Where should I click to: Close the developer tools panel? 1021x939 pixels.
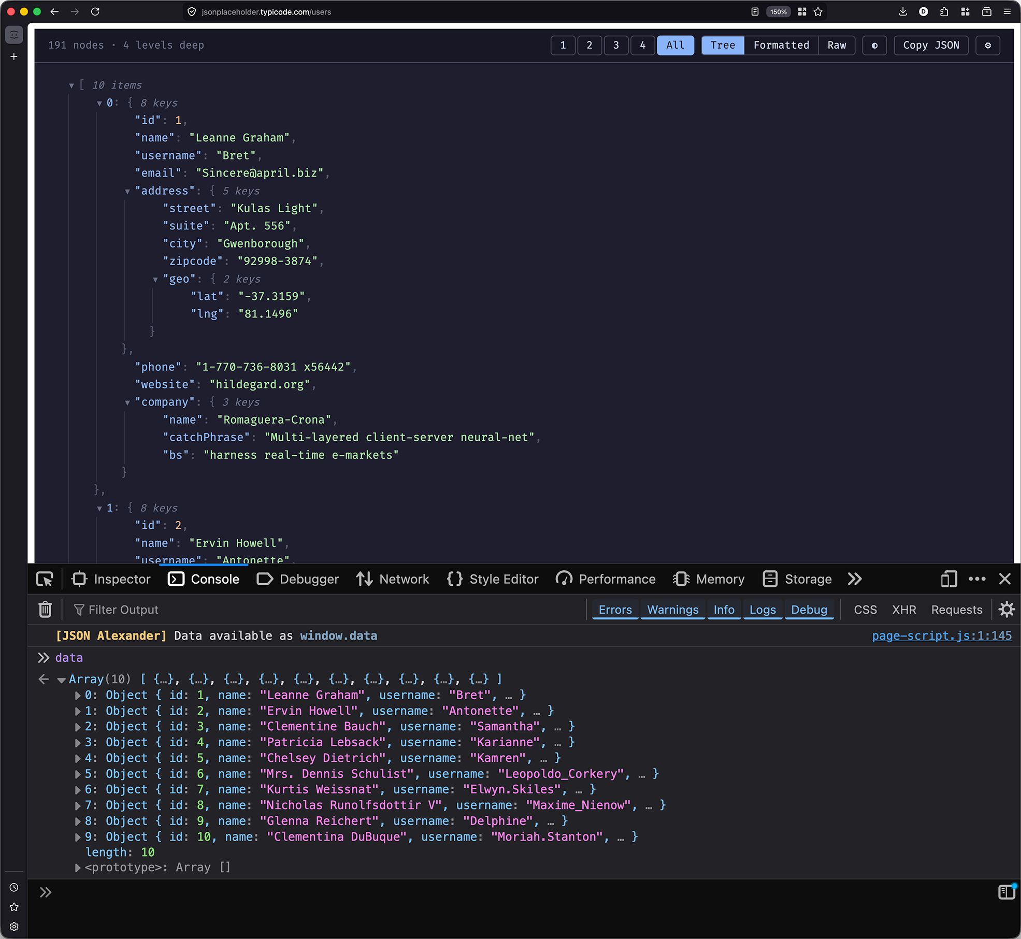tap(1005, 579)
